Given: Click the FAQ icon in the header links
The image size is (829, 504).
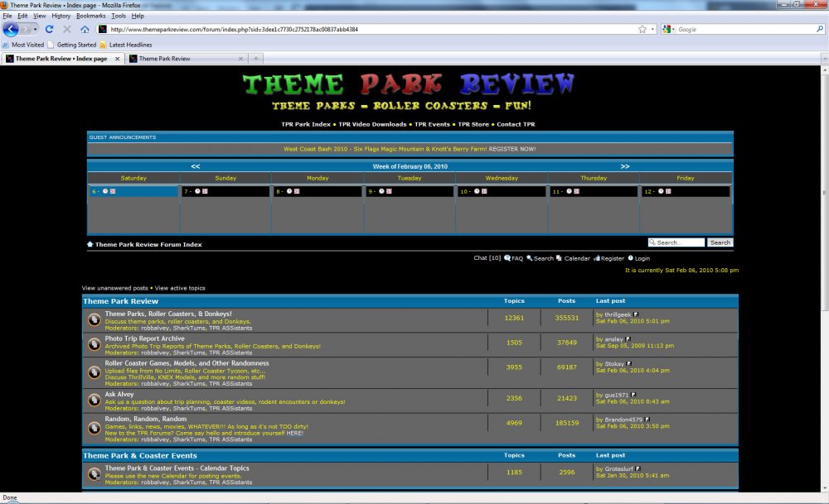Looking at the screenshot, I should pos(507,258).
